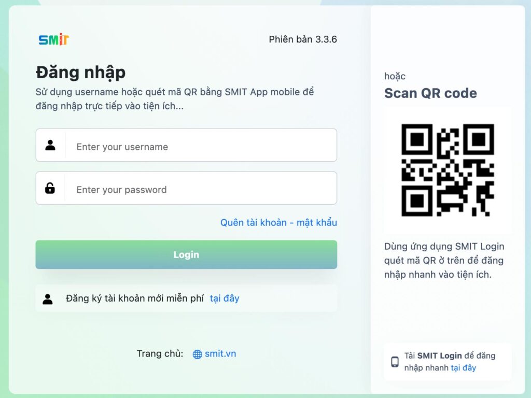This screenshot has height=398, width=531.
Task: Click the globe icon next to smit.vn
Action: [197, 353]
